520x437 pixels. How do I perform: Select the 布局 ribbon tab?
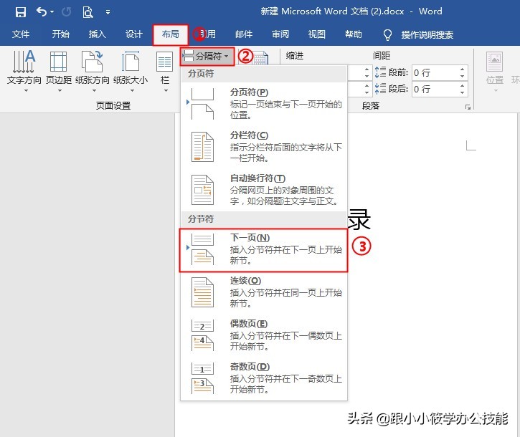[x=171, y=34]
